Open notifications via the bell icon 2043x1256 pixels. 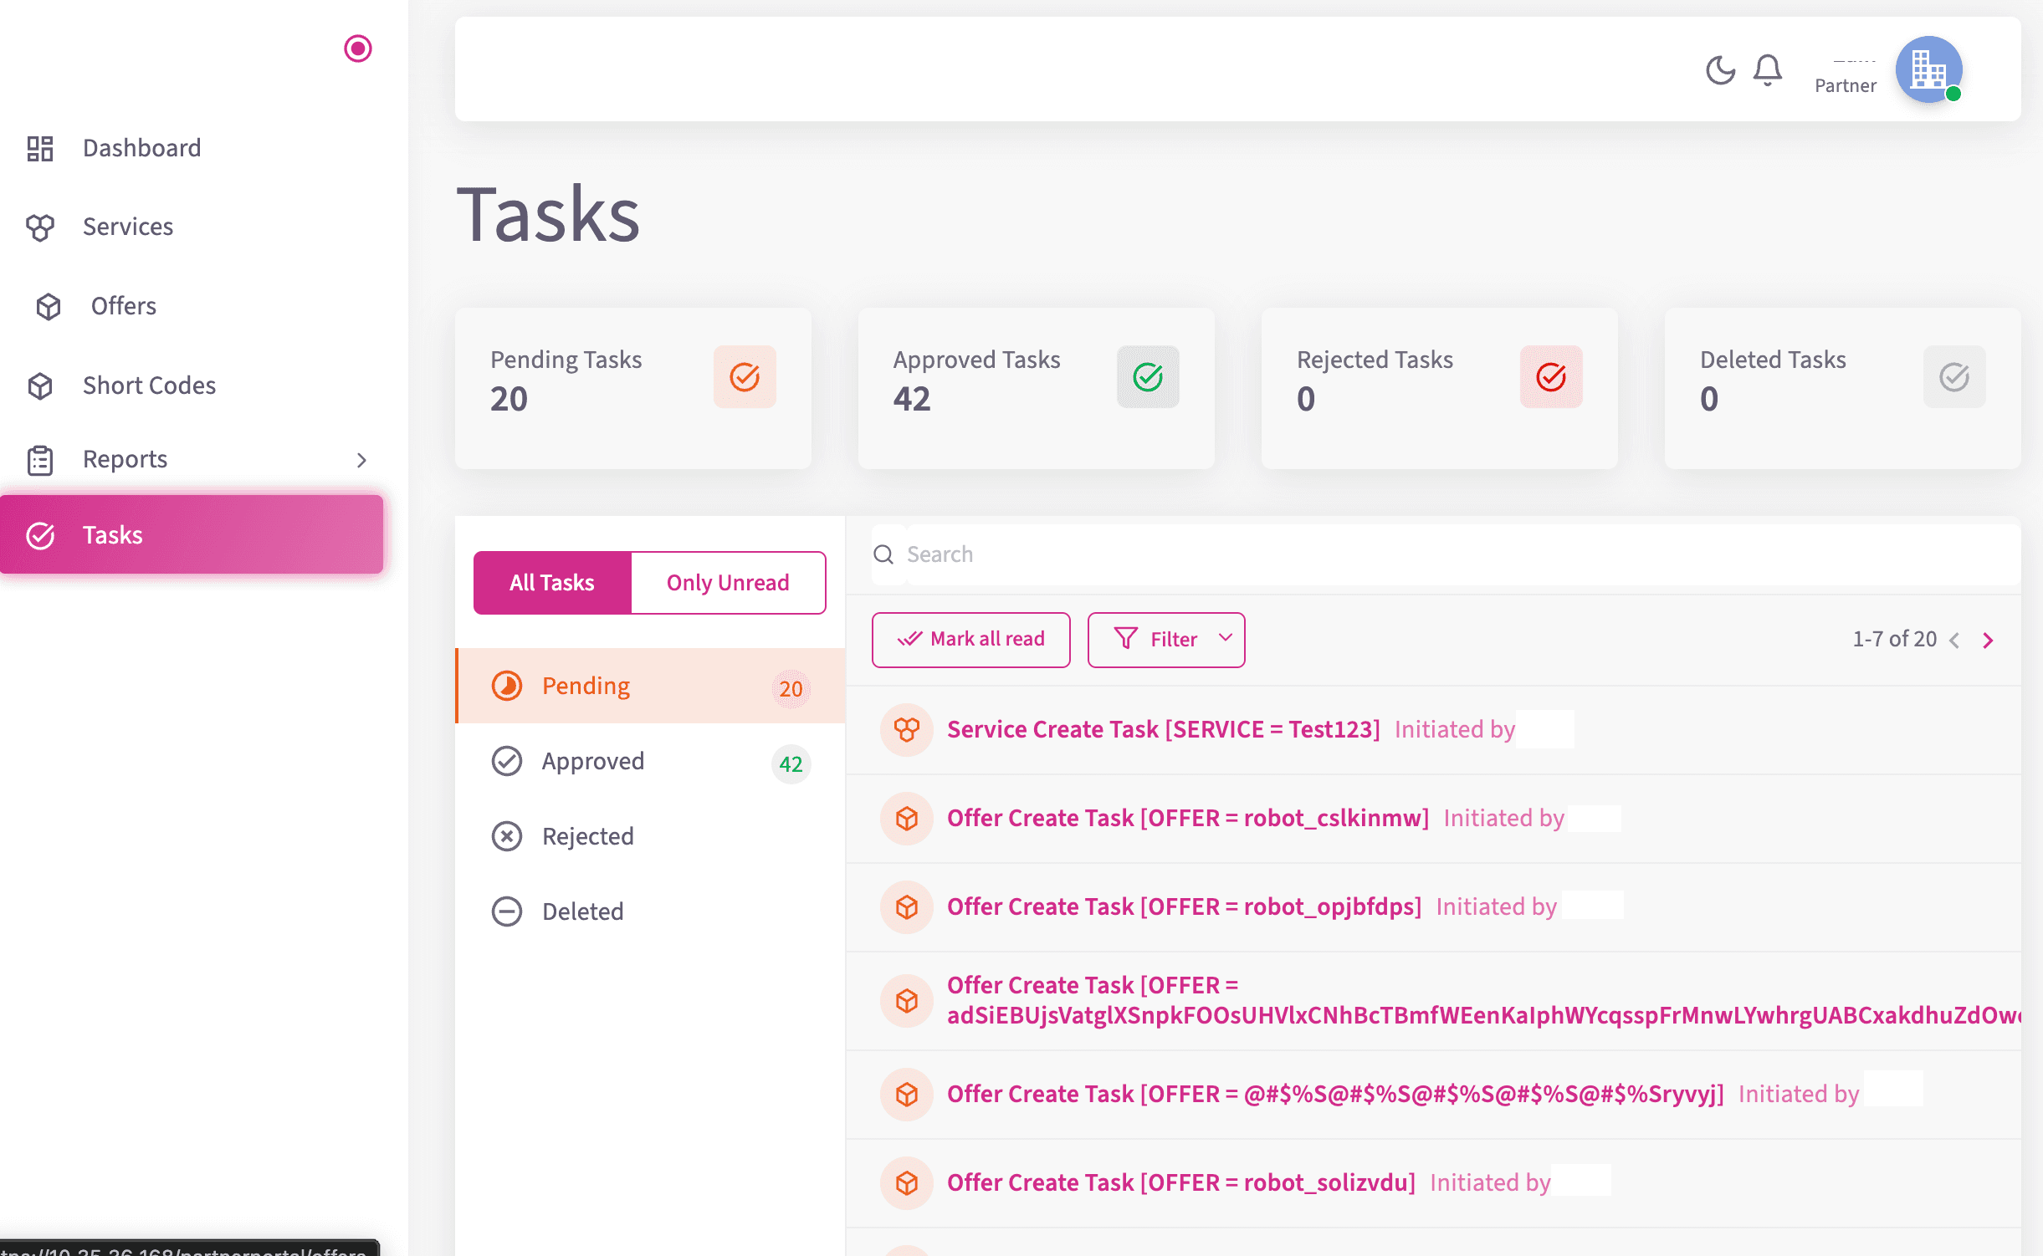(x=1767, y=70)
